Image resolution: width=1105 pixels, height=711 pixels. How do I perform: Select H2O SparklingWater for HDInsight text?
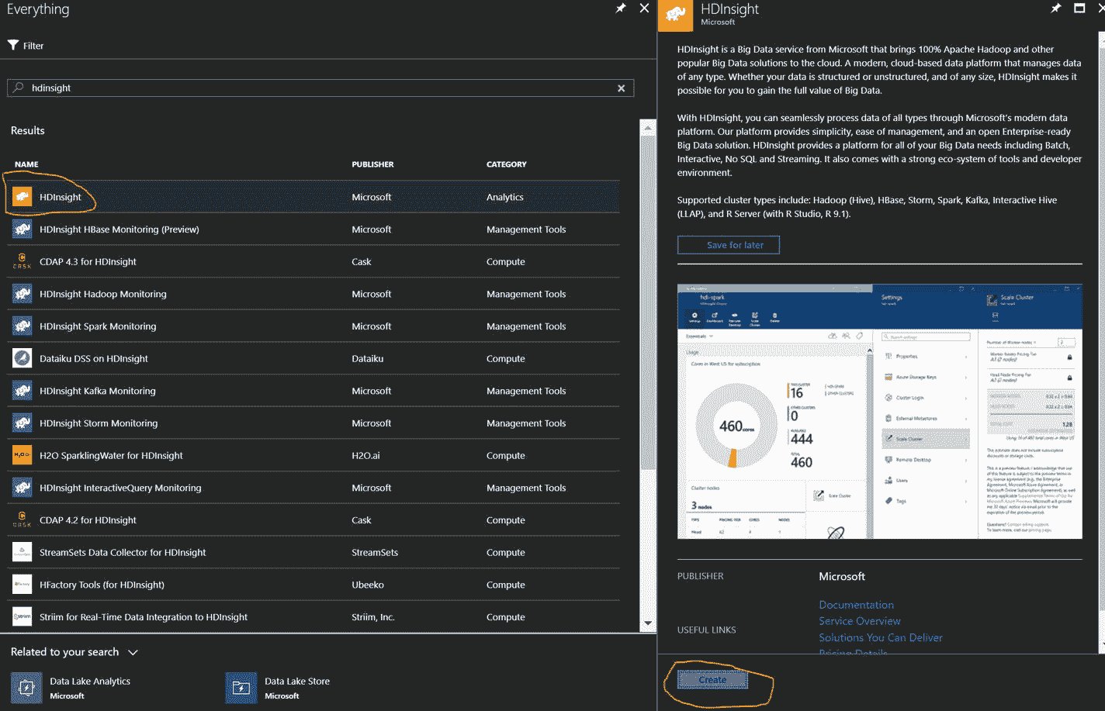(111, 455)
